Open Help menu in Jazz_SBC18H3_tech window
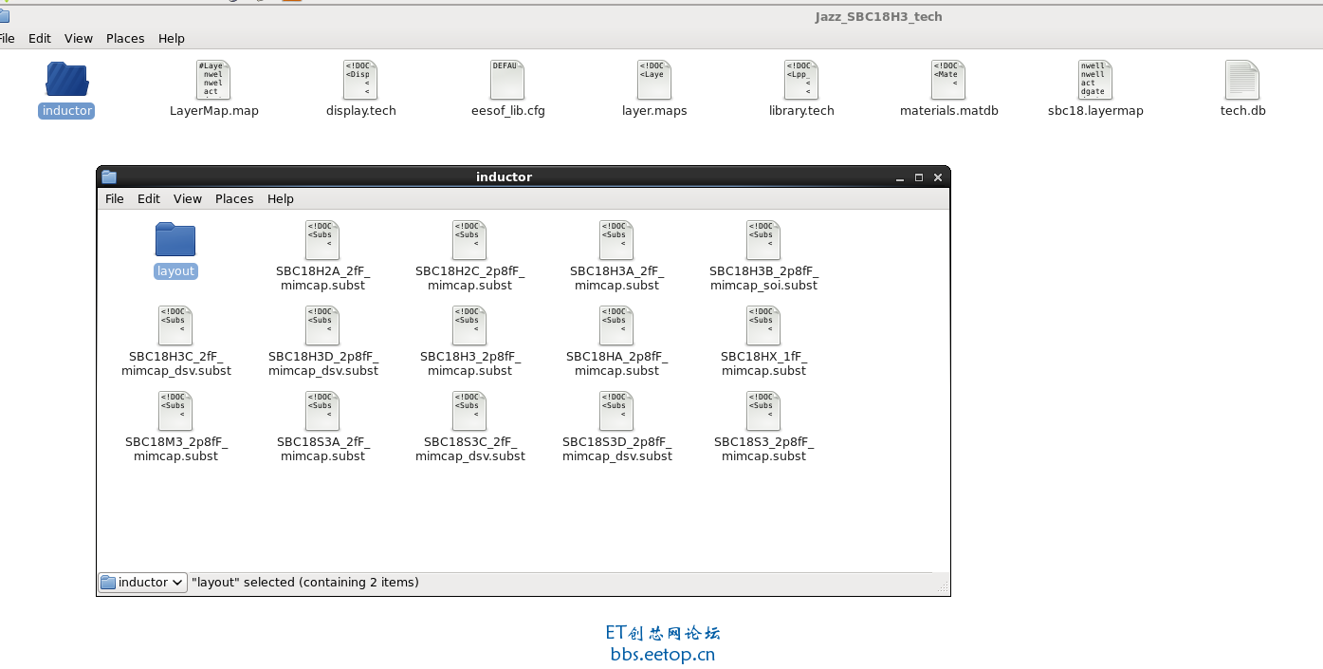The width and height of the screenshot is (1323, 669). click(x=172, y=39)
